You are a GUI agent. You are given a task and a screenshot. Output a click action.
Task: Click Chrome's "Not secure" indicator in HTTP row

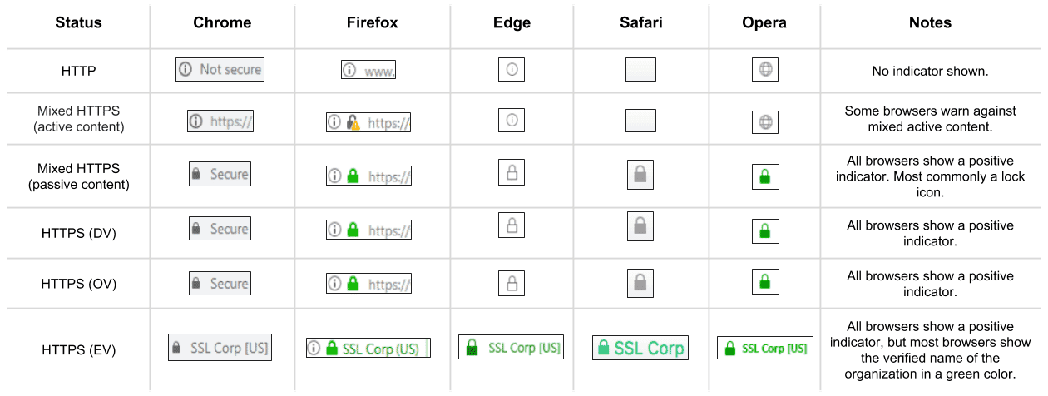pos(220,70)
